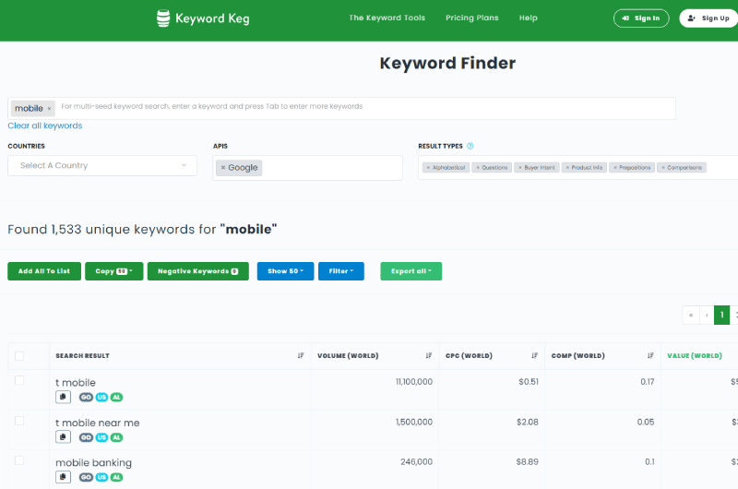The width and height of the screenshot is (738, 489).
Task: Remove the Buyer Intent result type tag
Action: [520, 168]
